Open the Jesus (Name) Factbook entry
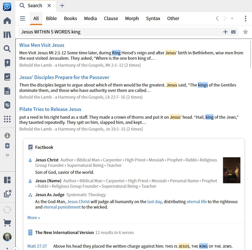This screenshot has width=252, height=250. point(48,181)
